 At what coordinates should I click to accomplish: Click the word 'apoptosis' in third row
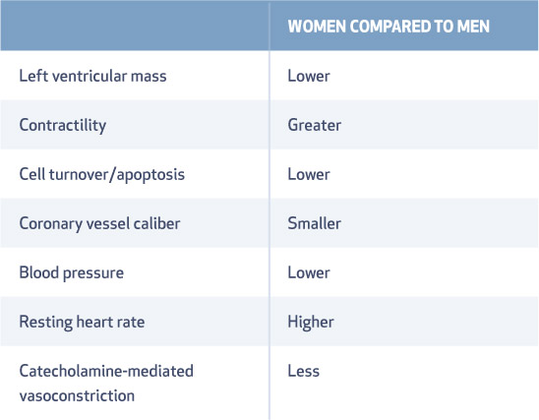[150, 175]
